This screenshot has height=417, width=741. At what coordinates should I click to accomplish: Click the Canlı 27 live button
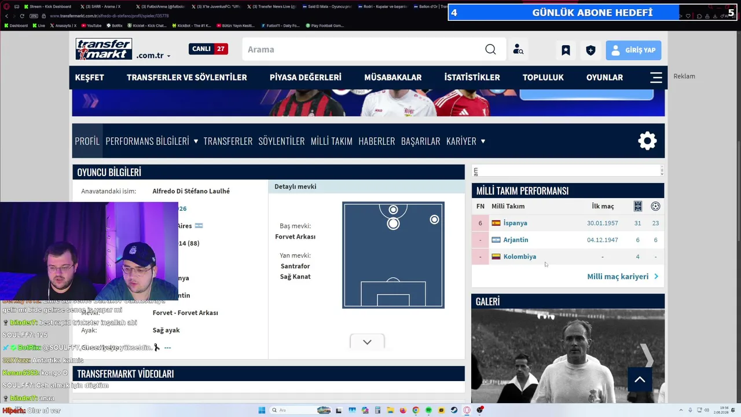coord(208,49)
